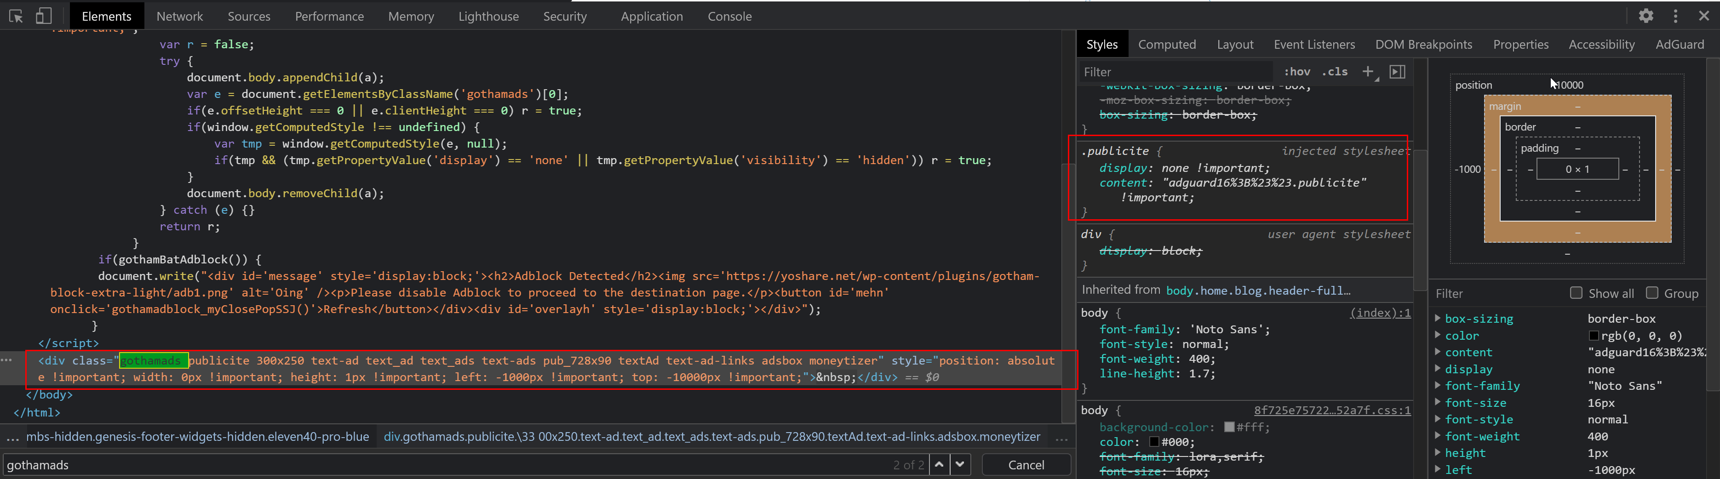This screenshot has width=1720, height=479.
Task: Click the #000 color swatch
Action: pyautogui.click(x=1154, y=442)
